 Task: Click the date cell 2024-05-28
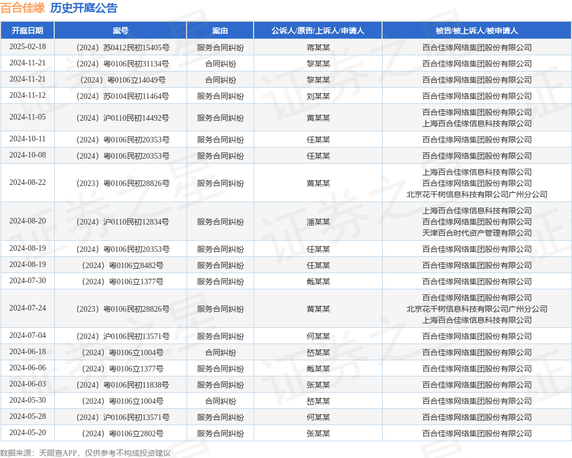tap(27, 417)
